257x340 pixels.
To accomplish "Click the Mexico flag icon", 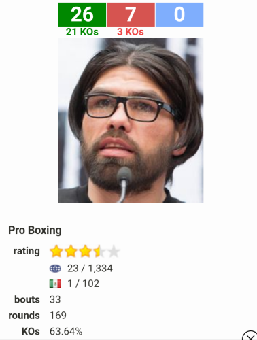I will (x=55, y=284).
